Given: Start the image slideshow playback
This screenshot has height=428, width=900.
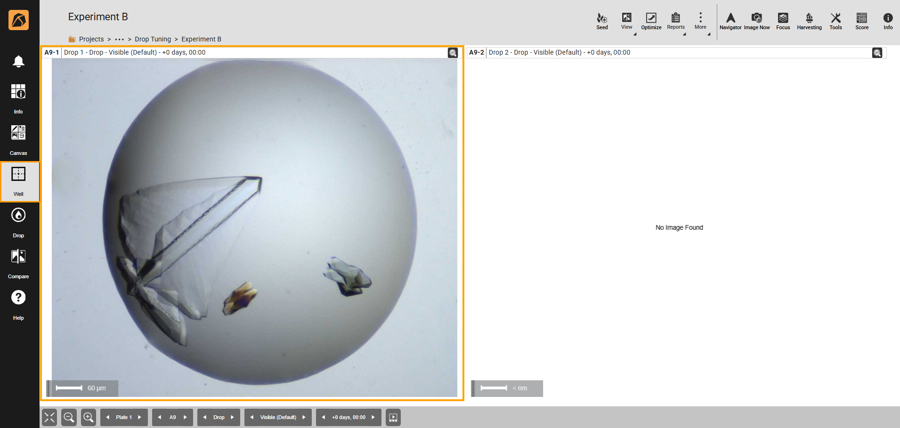Looking at the screenshot, I should click(x=393, y=417).
